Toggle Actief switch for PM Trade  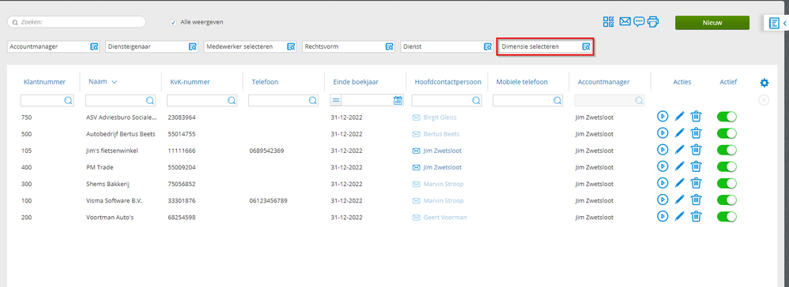point(727,166)
